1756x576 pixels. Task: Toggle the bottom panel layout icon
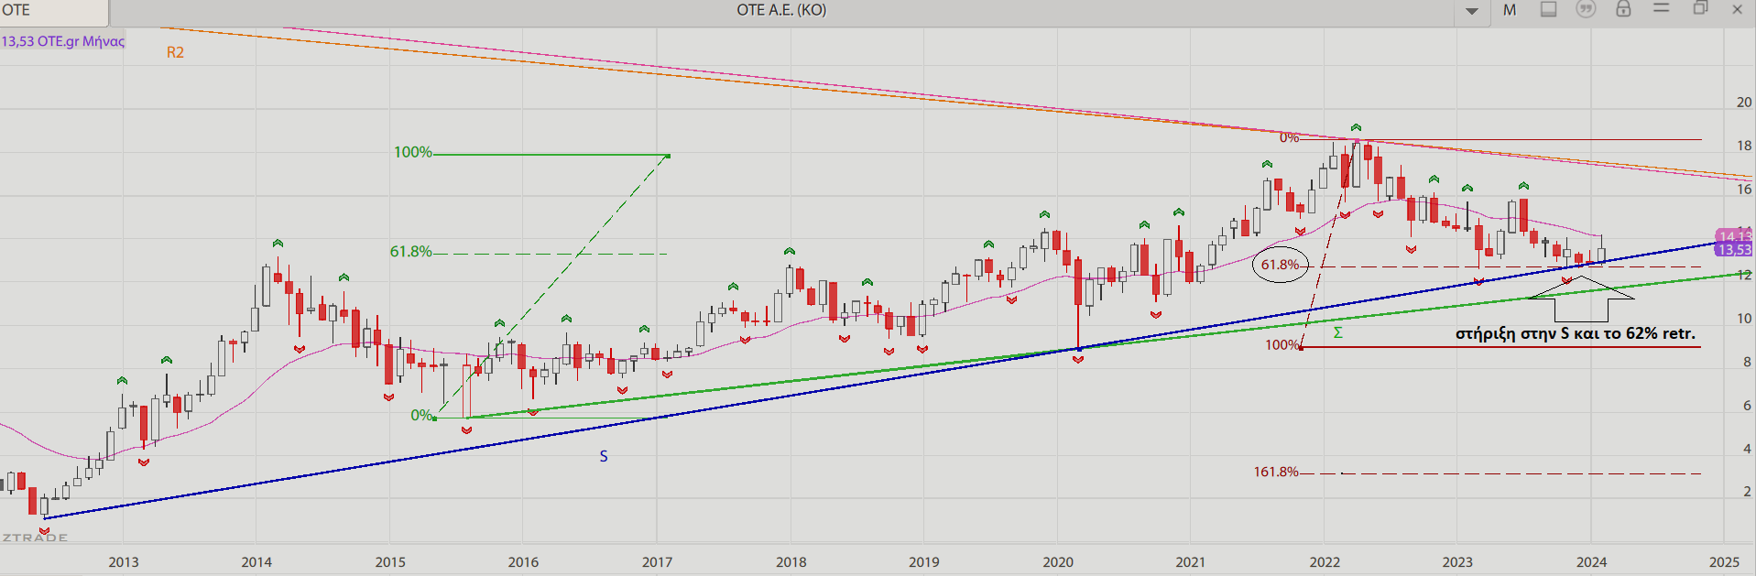tap(1548, 9)
